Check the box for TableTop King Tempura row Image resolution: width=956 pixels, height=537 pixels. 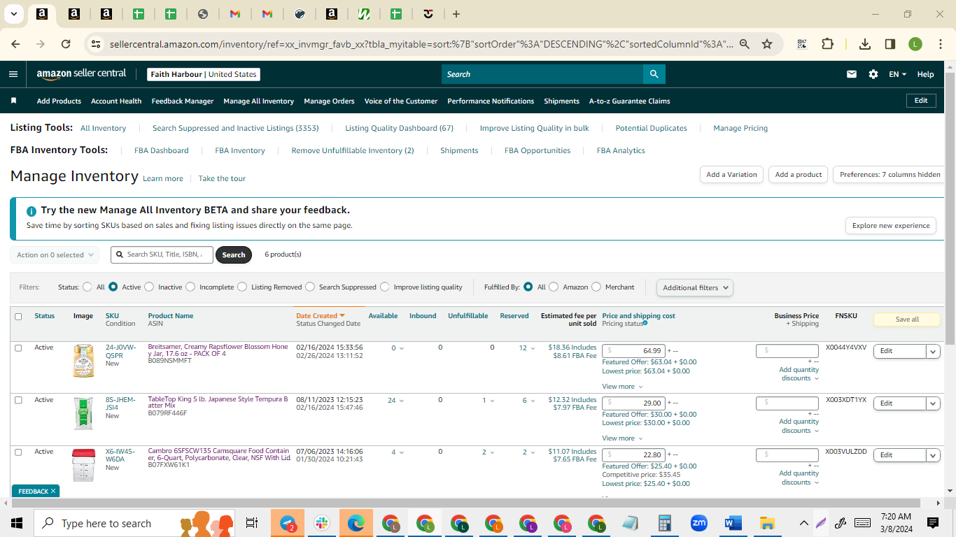pos(18,400)
